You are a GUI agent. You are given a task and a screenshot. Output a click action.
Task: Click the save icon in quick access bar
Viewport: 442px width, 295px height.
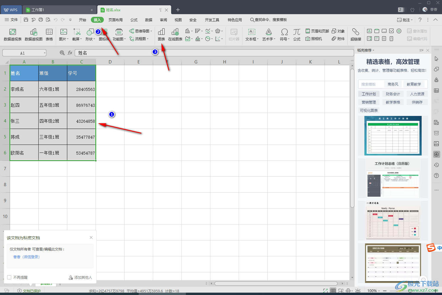(26, 20)
